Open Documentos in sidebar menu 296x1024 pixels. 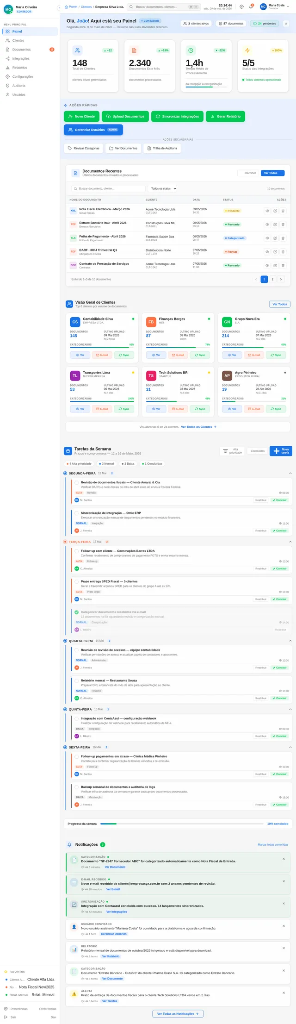(x=30, y=50)
